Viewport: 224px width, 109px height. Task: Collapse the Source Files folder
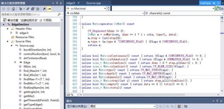[8, 41]
